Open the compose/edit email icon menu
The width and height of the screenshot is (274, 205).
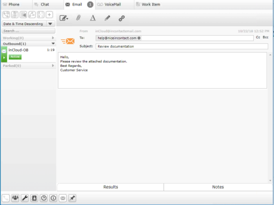pos(64,18)
